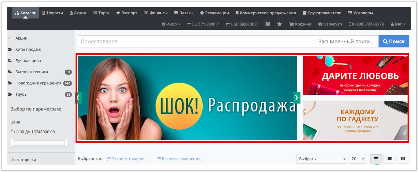The height and width of the screenshot is (172, 418).
Task: Click the 33 count badge
Action: point(68,72)
